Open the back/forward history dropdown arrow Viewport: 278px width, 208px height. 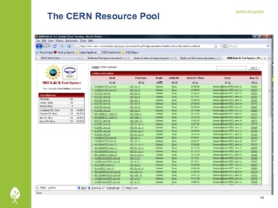49,46
